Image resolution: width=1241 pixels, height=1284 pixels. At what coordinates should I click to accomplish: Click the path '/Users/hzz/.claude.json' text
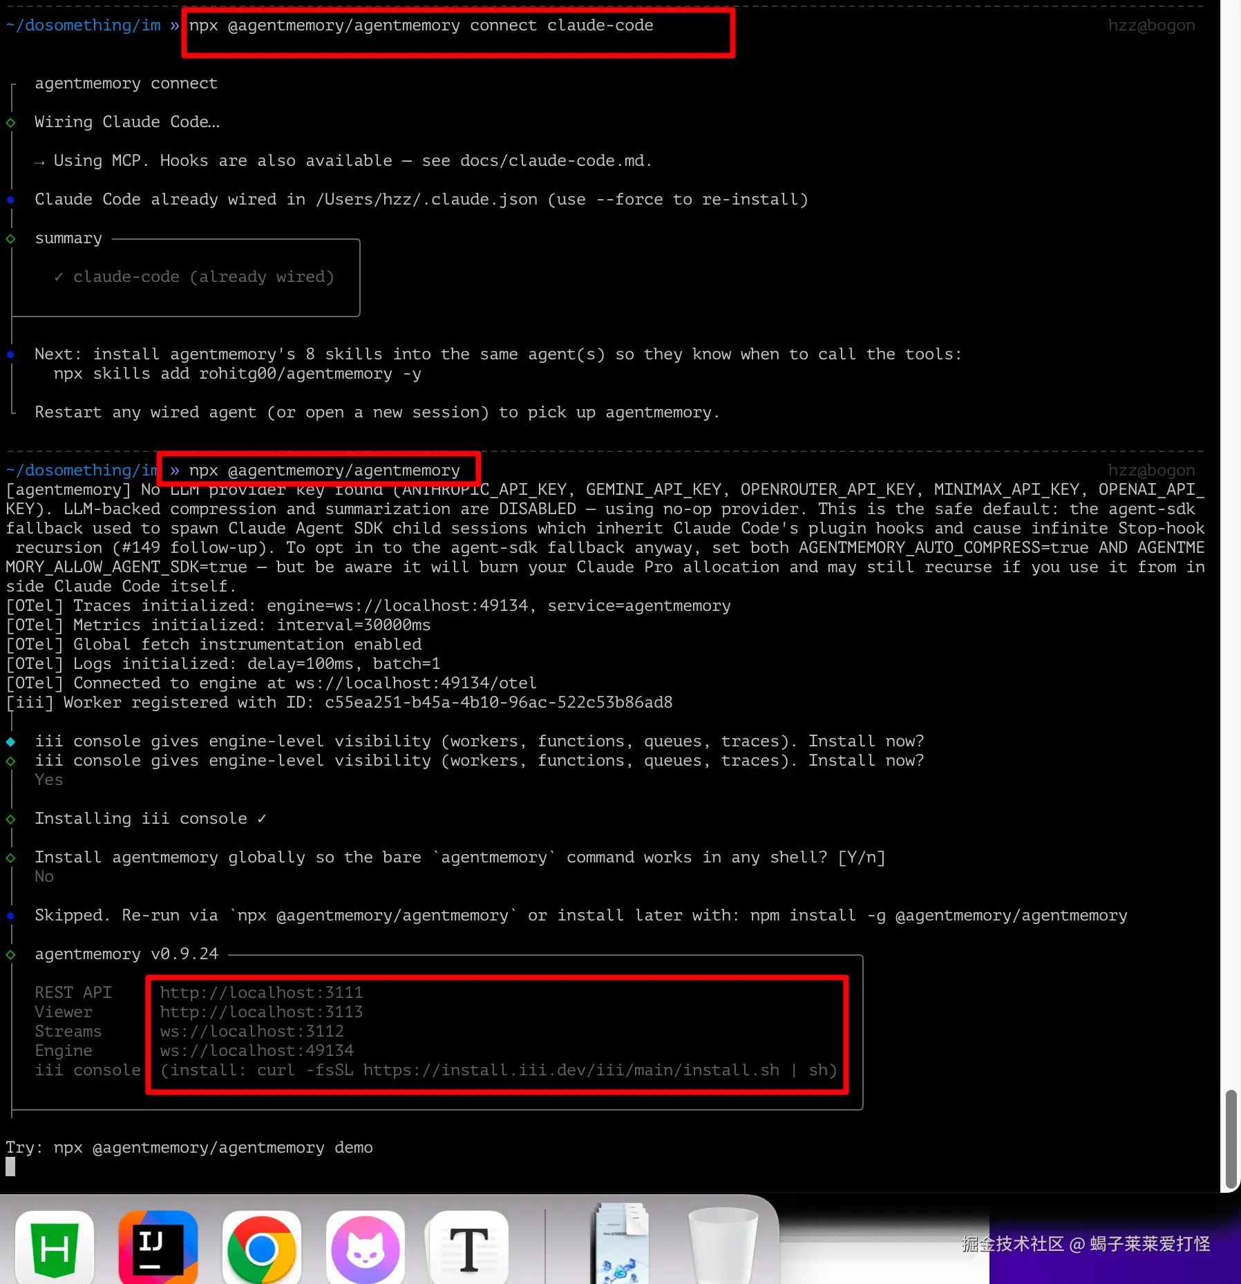(x=426, y=199)
